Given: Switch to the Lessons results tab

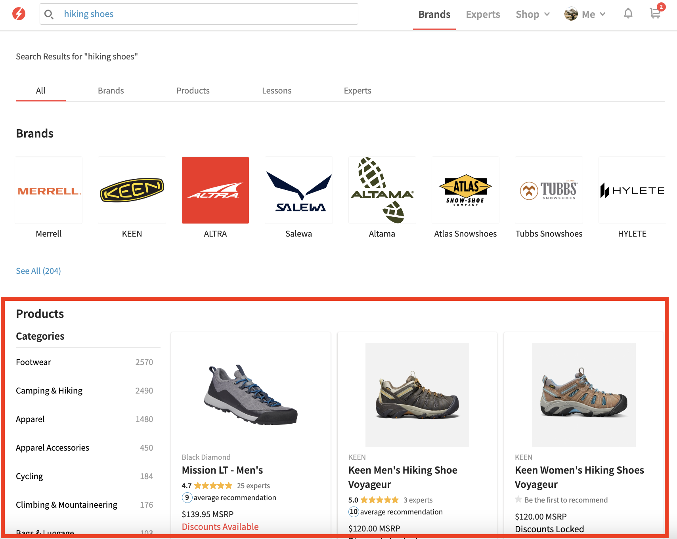Looking at the screenshot, I should 277,91.
